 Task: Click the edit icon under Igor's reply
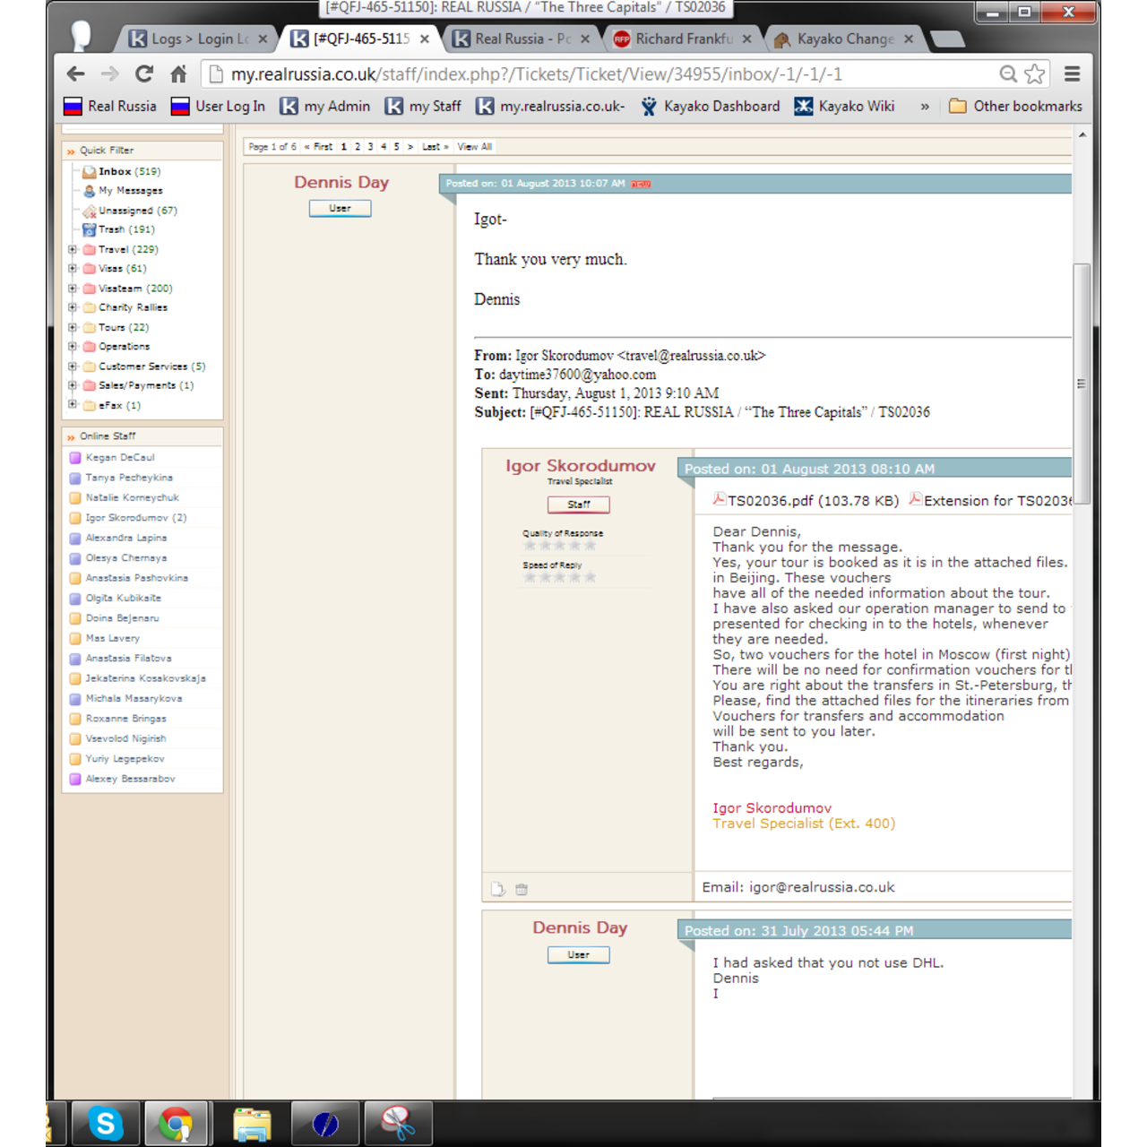499,889
